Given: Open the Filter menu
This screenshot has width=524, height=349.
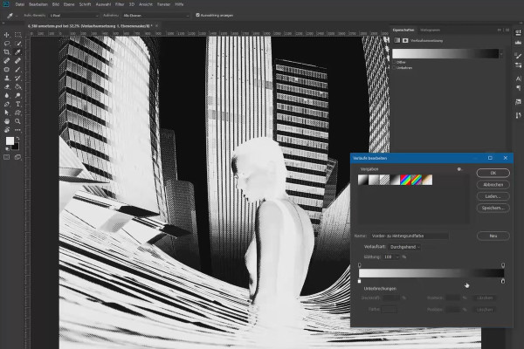Looking at the screenshot, I should (120, 4).
